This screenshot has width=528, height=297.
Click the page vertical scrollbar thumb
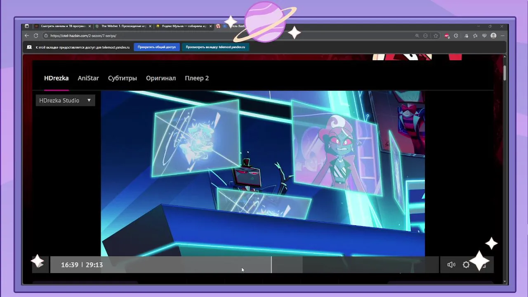[505, 73]
